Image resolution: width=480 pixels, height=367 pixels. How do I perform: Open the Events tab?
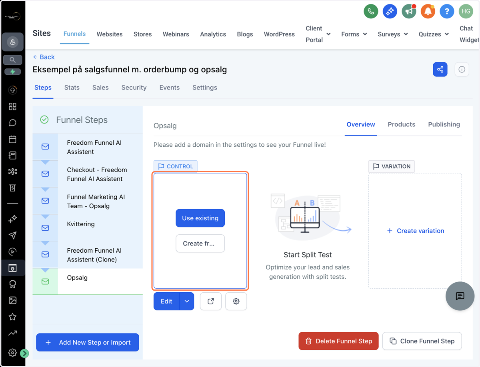pos(169,87)
